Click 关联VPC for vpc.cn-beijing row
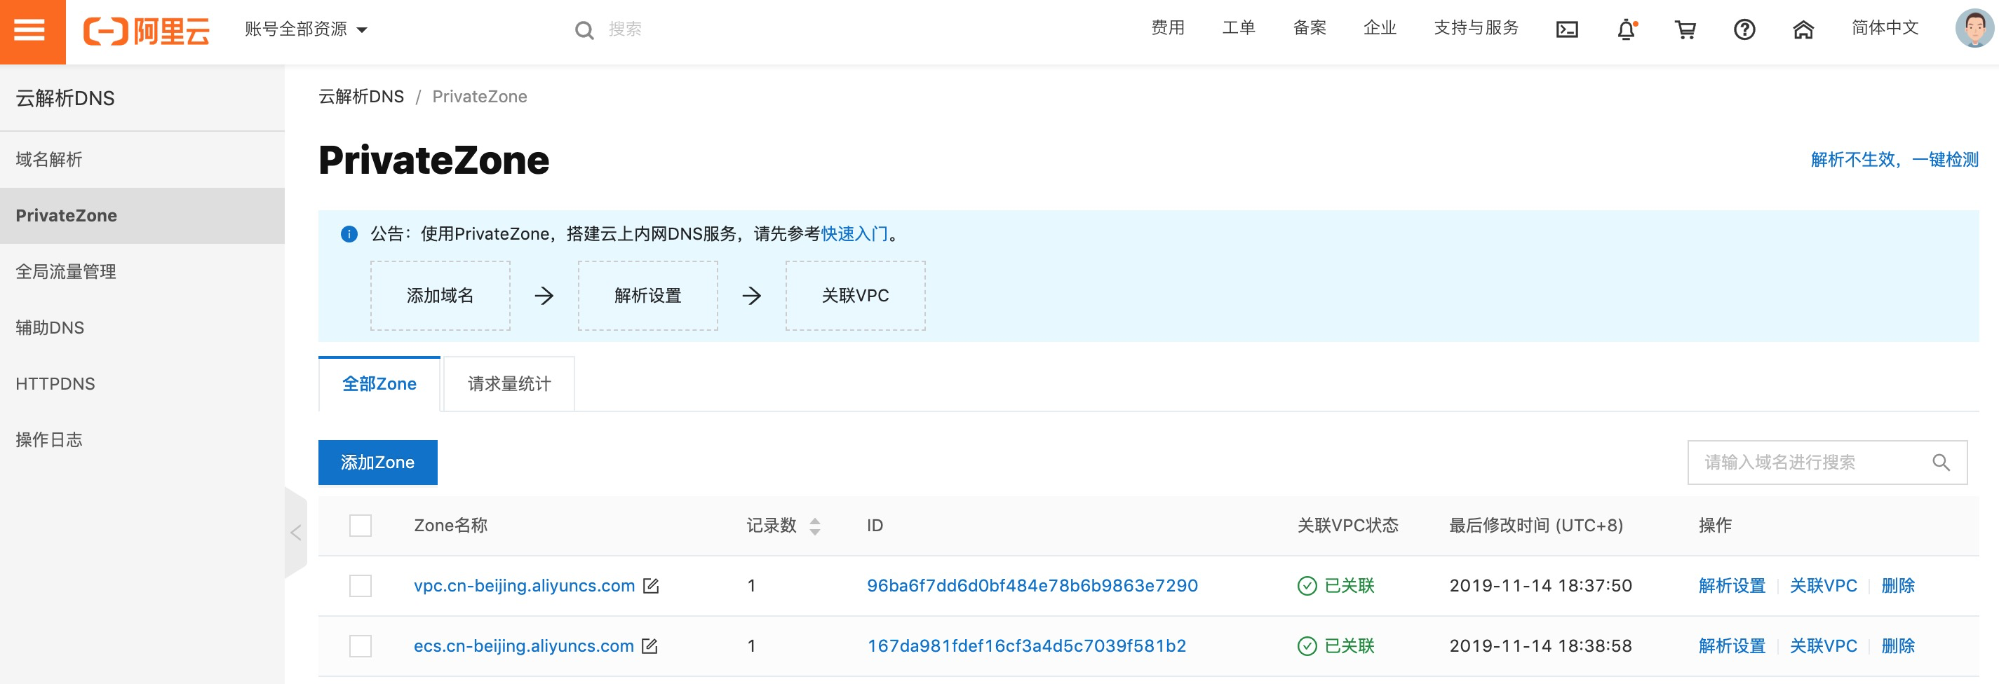This screenshot has width=1999, height=684. tap(1823, 587)
